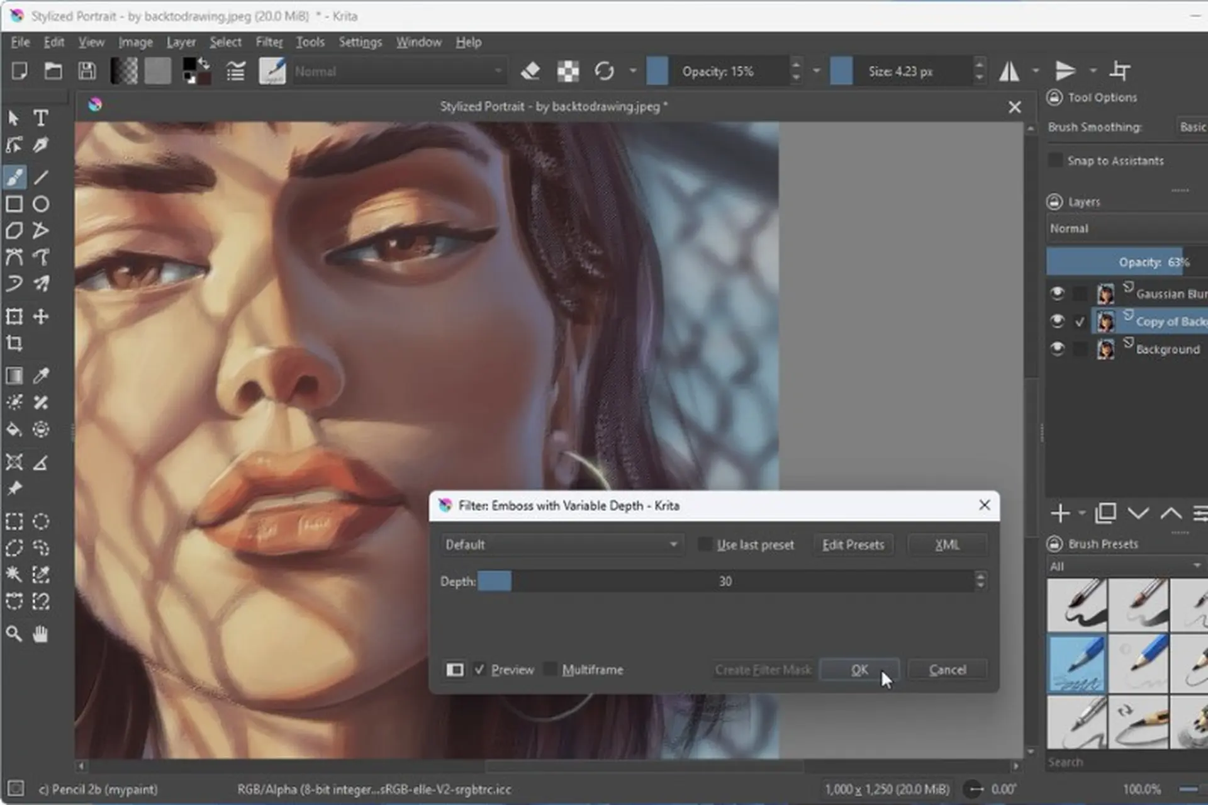This screenshot has width=1208, height=805.
Task: Open the Layer menu
Action: click(x=181, y=42)
